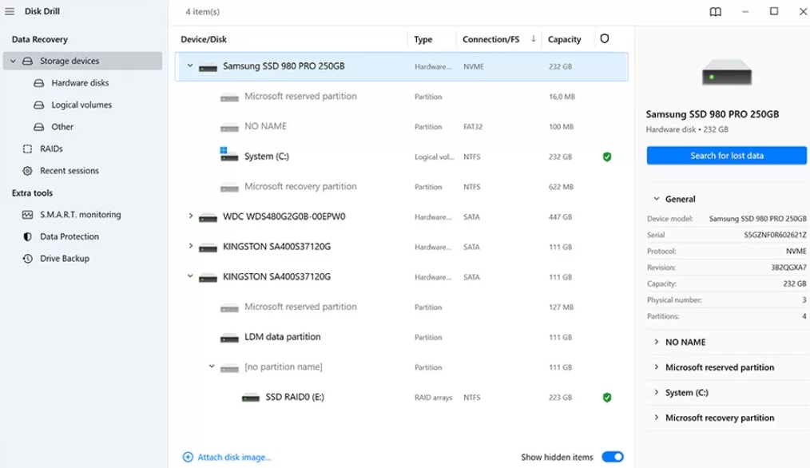Image resolution: width=810 pixels, height=468 pixels.
Task: Sort by the Connection/FS column header
Action: point(490,39)
